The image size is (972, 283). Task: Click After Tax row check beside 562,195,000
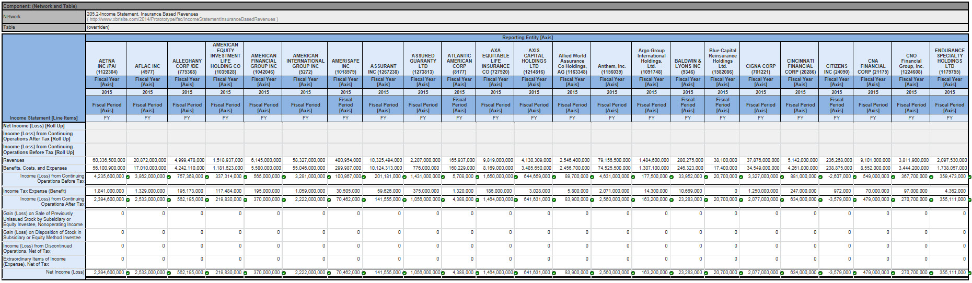coord(207,200)
